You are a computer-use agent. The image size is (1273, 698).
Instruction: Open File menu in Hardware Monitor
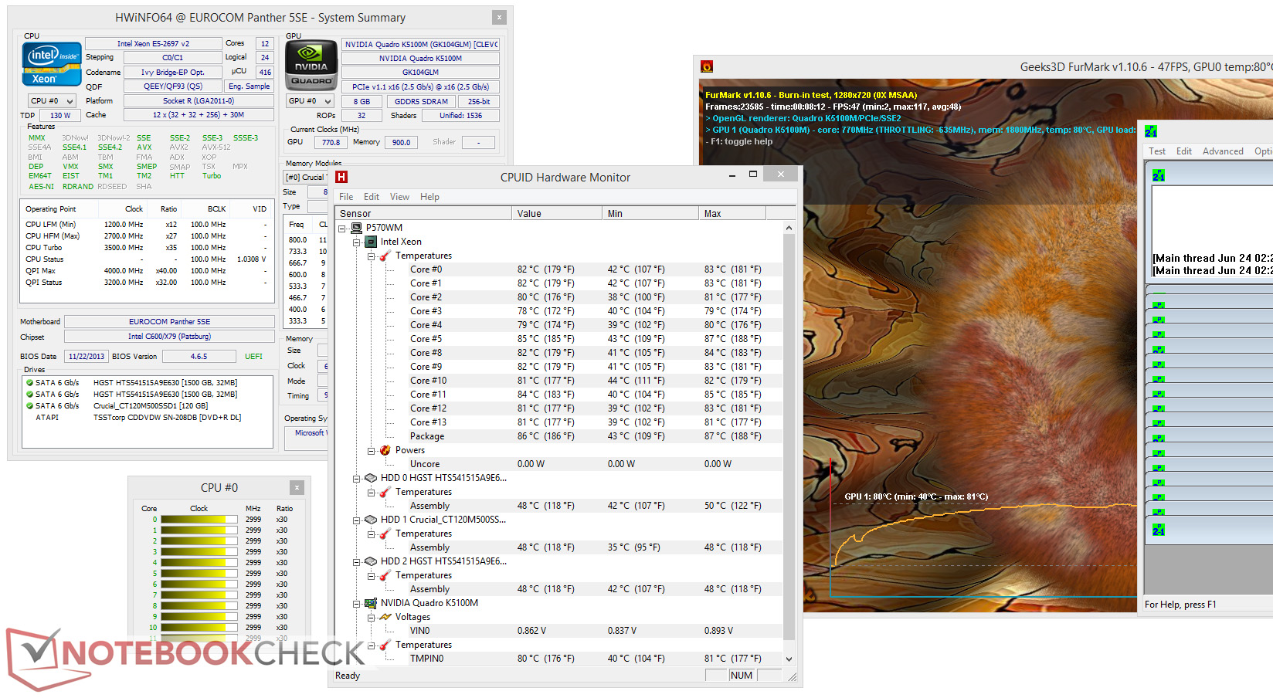coord(346,197)
